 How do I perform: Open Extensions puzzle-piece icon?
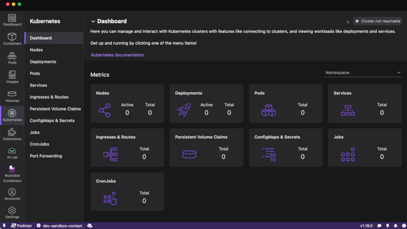click(x=12, y=134)
